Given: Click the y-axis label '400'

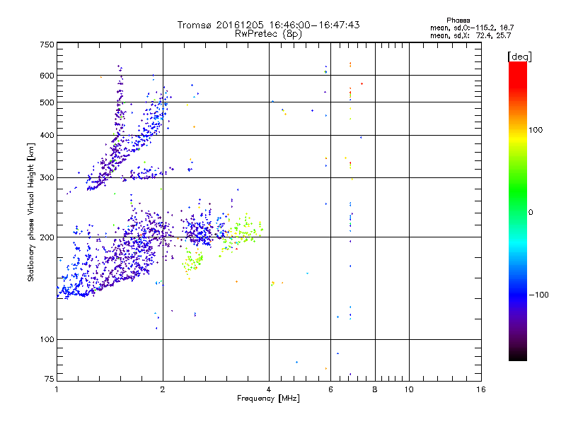Looking at the screenshot, I should [47, 135].
